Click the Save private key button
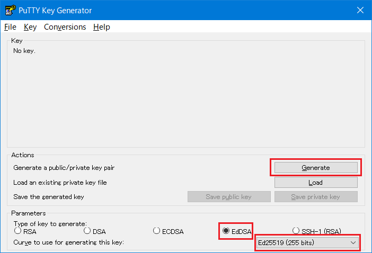372x253 pixels. [x=316, y=196]
